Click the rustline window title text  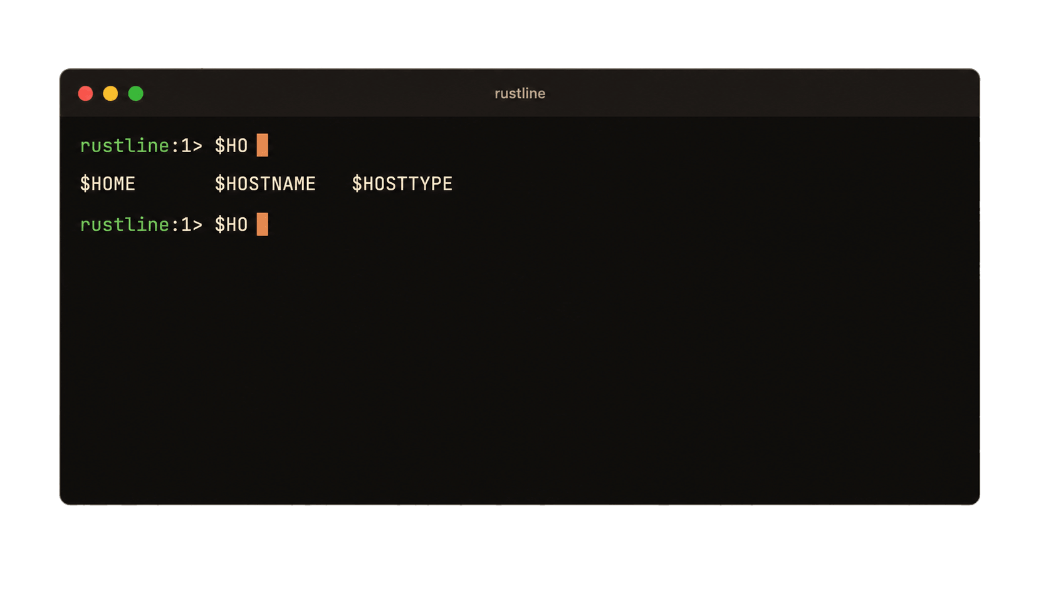point(520,93)
